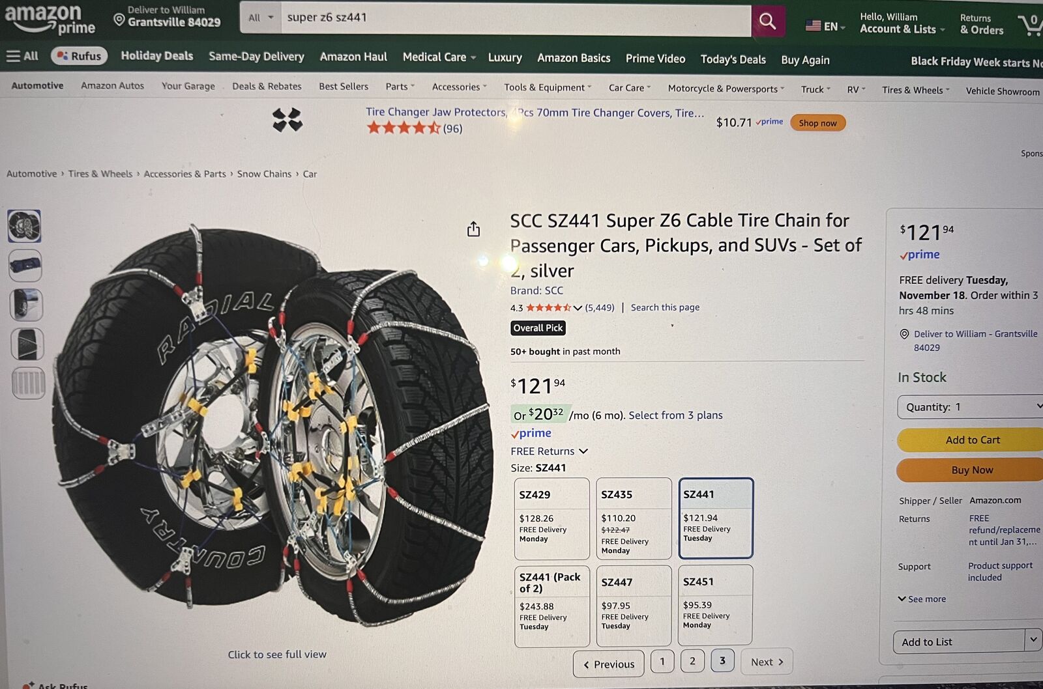
Task: Select the first product image thumbnail
Action: (x=25, y=226)
